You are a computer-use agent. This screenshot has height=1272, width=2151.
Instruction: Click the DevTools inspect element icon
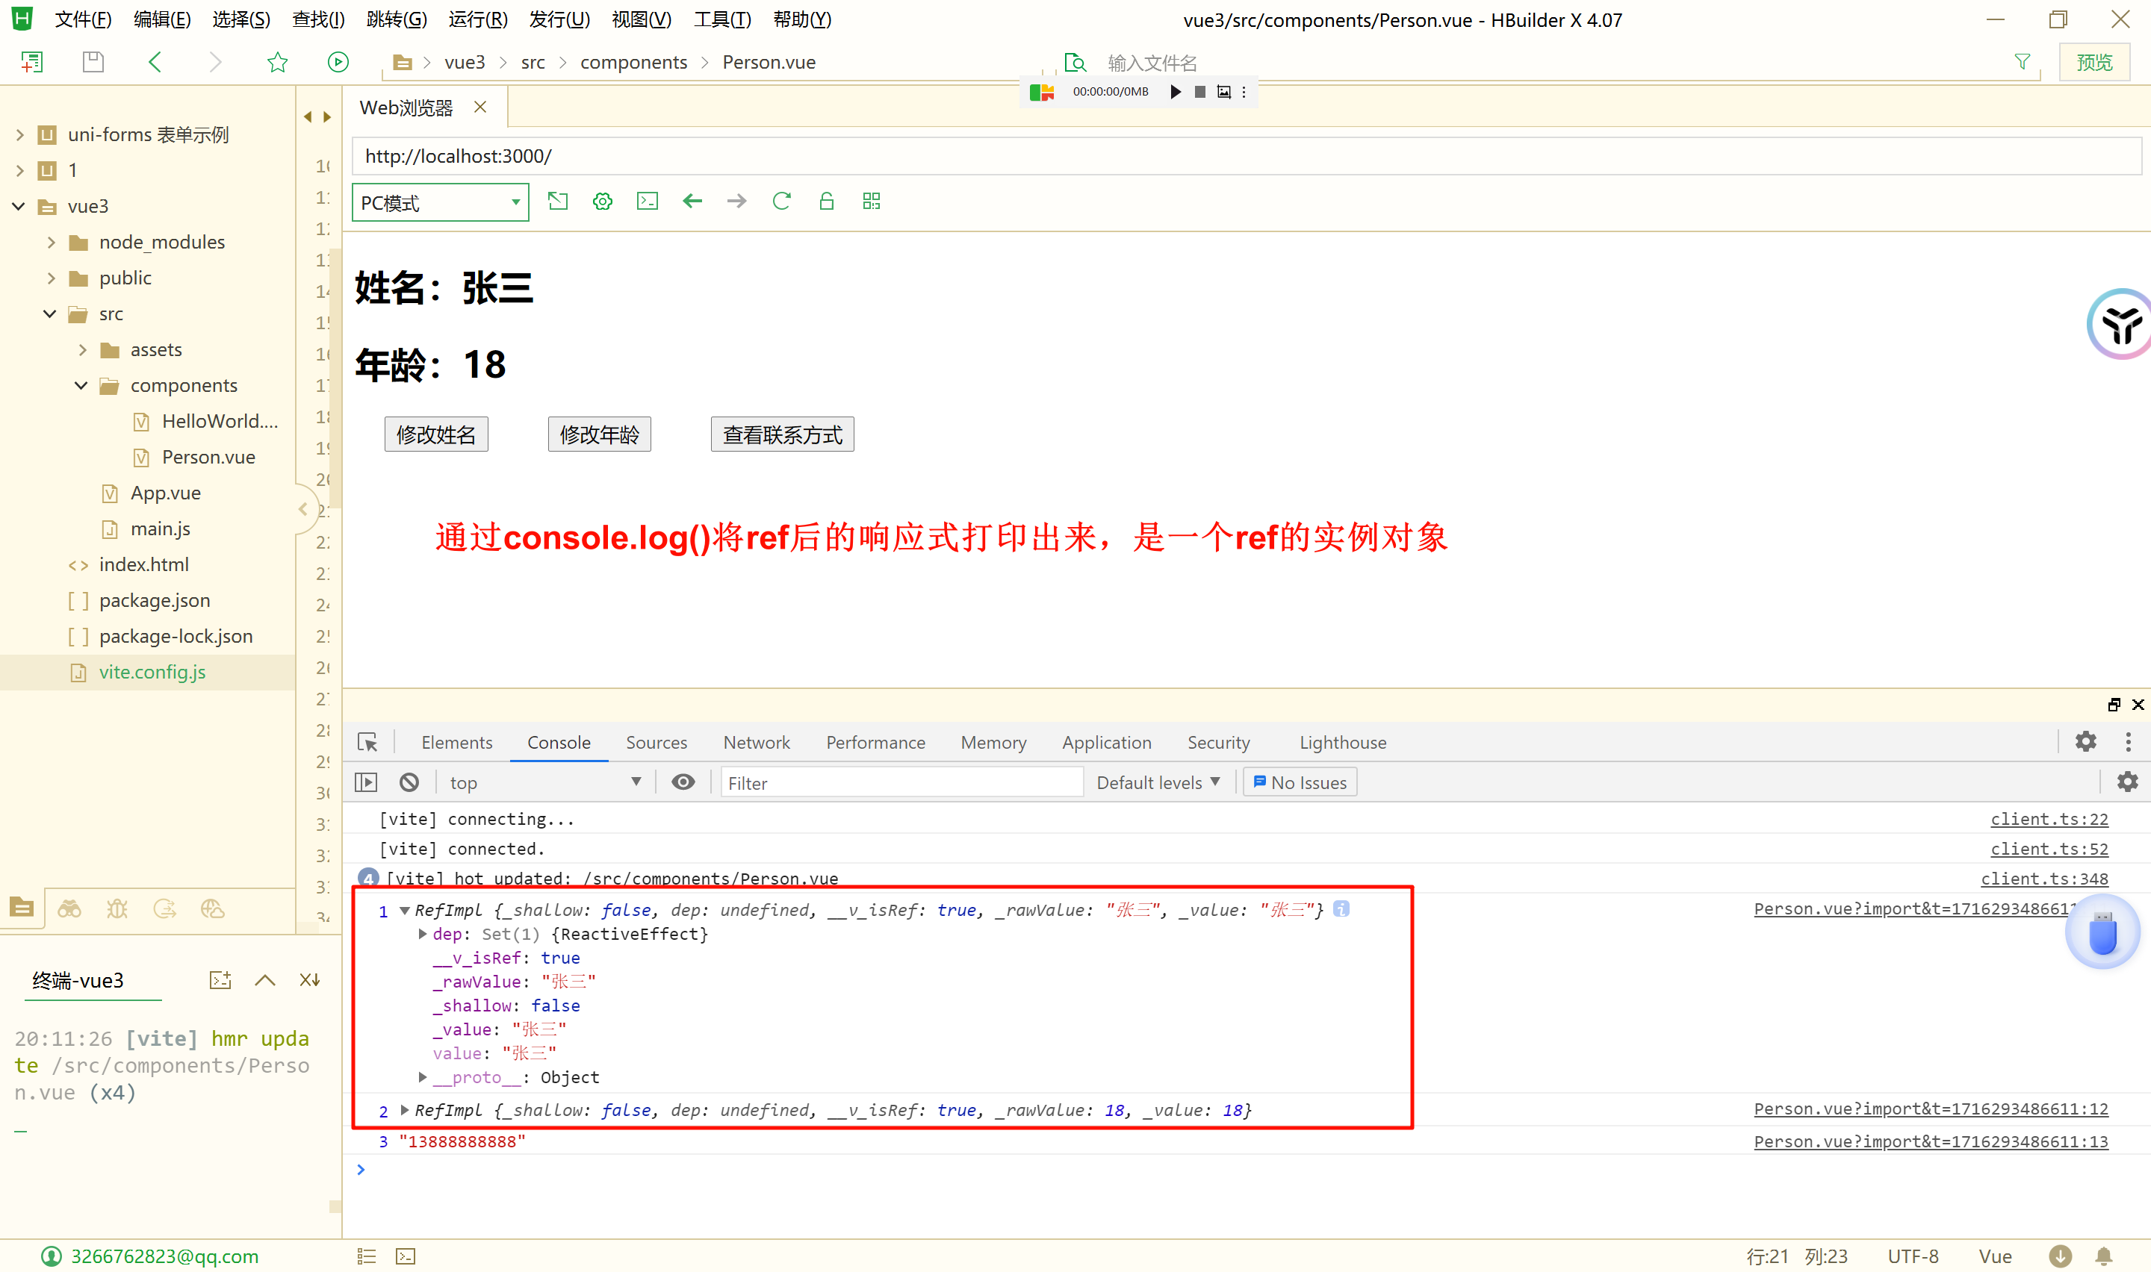367,742
